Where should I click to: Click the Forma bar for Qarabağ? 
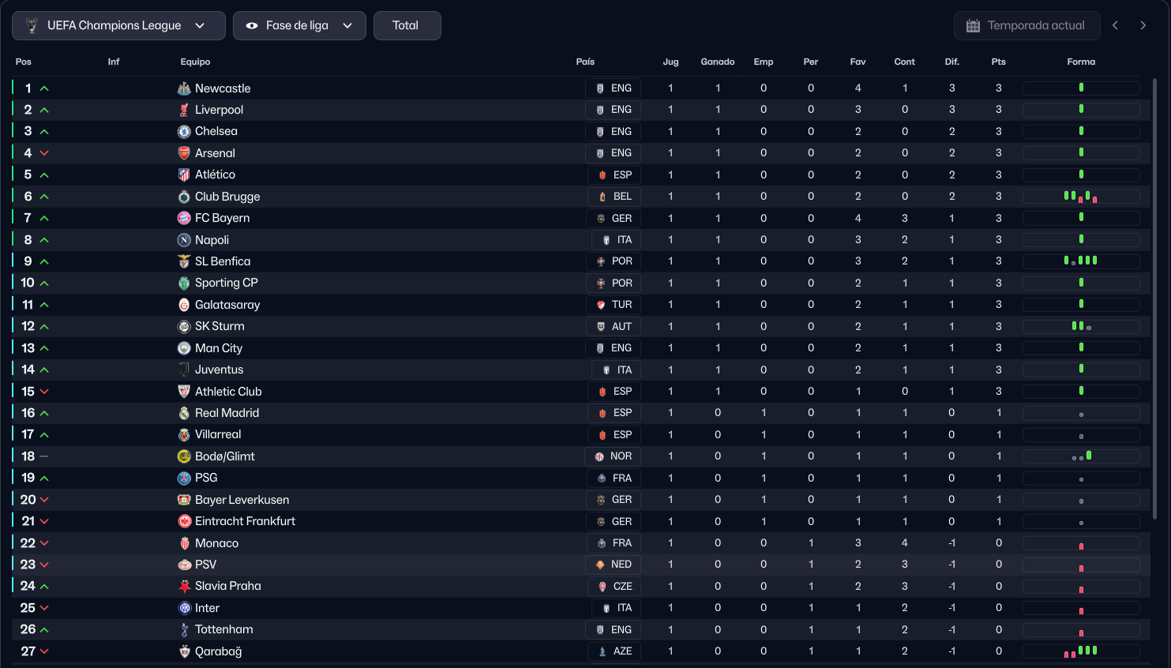pyautogui.click(x=1081, y=651)
